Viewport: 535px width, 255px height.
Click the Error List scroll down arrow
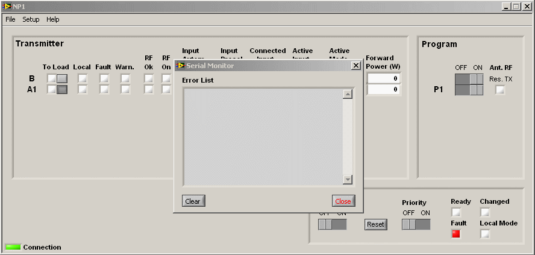[348, 179]
